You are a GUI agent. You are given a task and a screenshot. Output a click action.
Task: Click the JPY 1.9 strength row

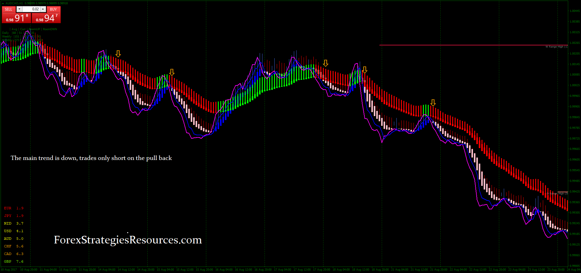(14, 216)
